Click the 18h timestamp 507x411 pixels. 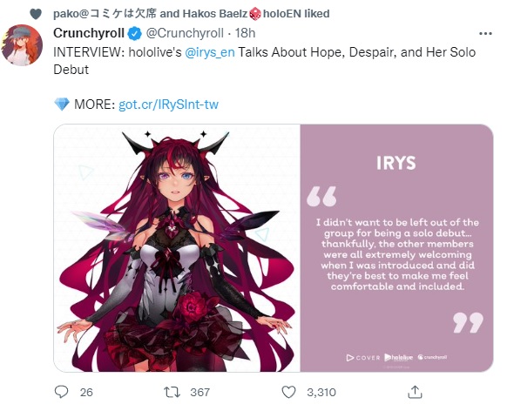coord(245,33)
